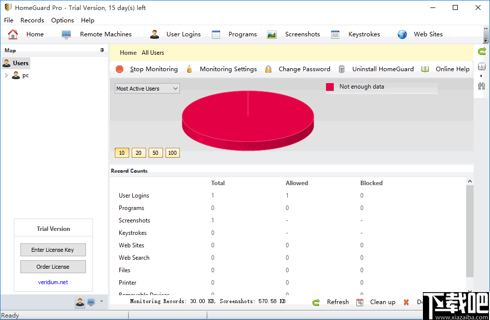Open the Records menu

[32, 20]
